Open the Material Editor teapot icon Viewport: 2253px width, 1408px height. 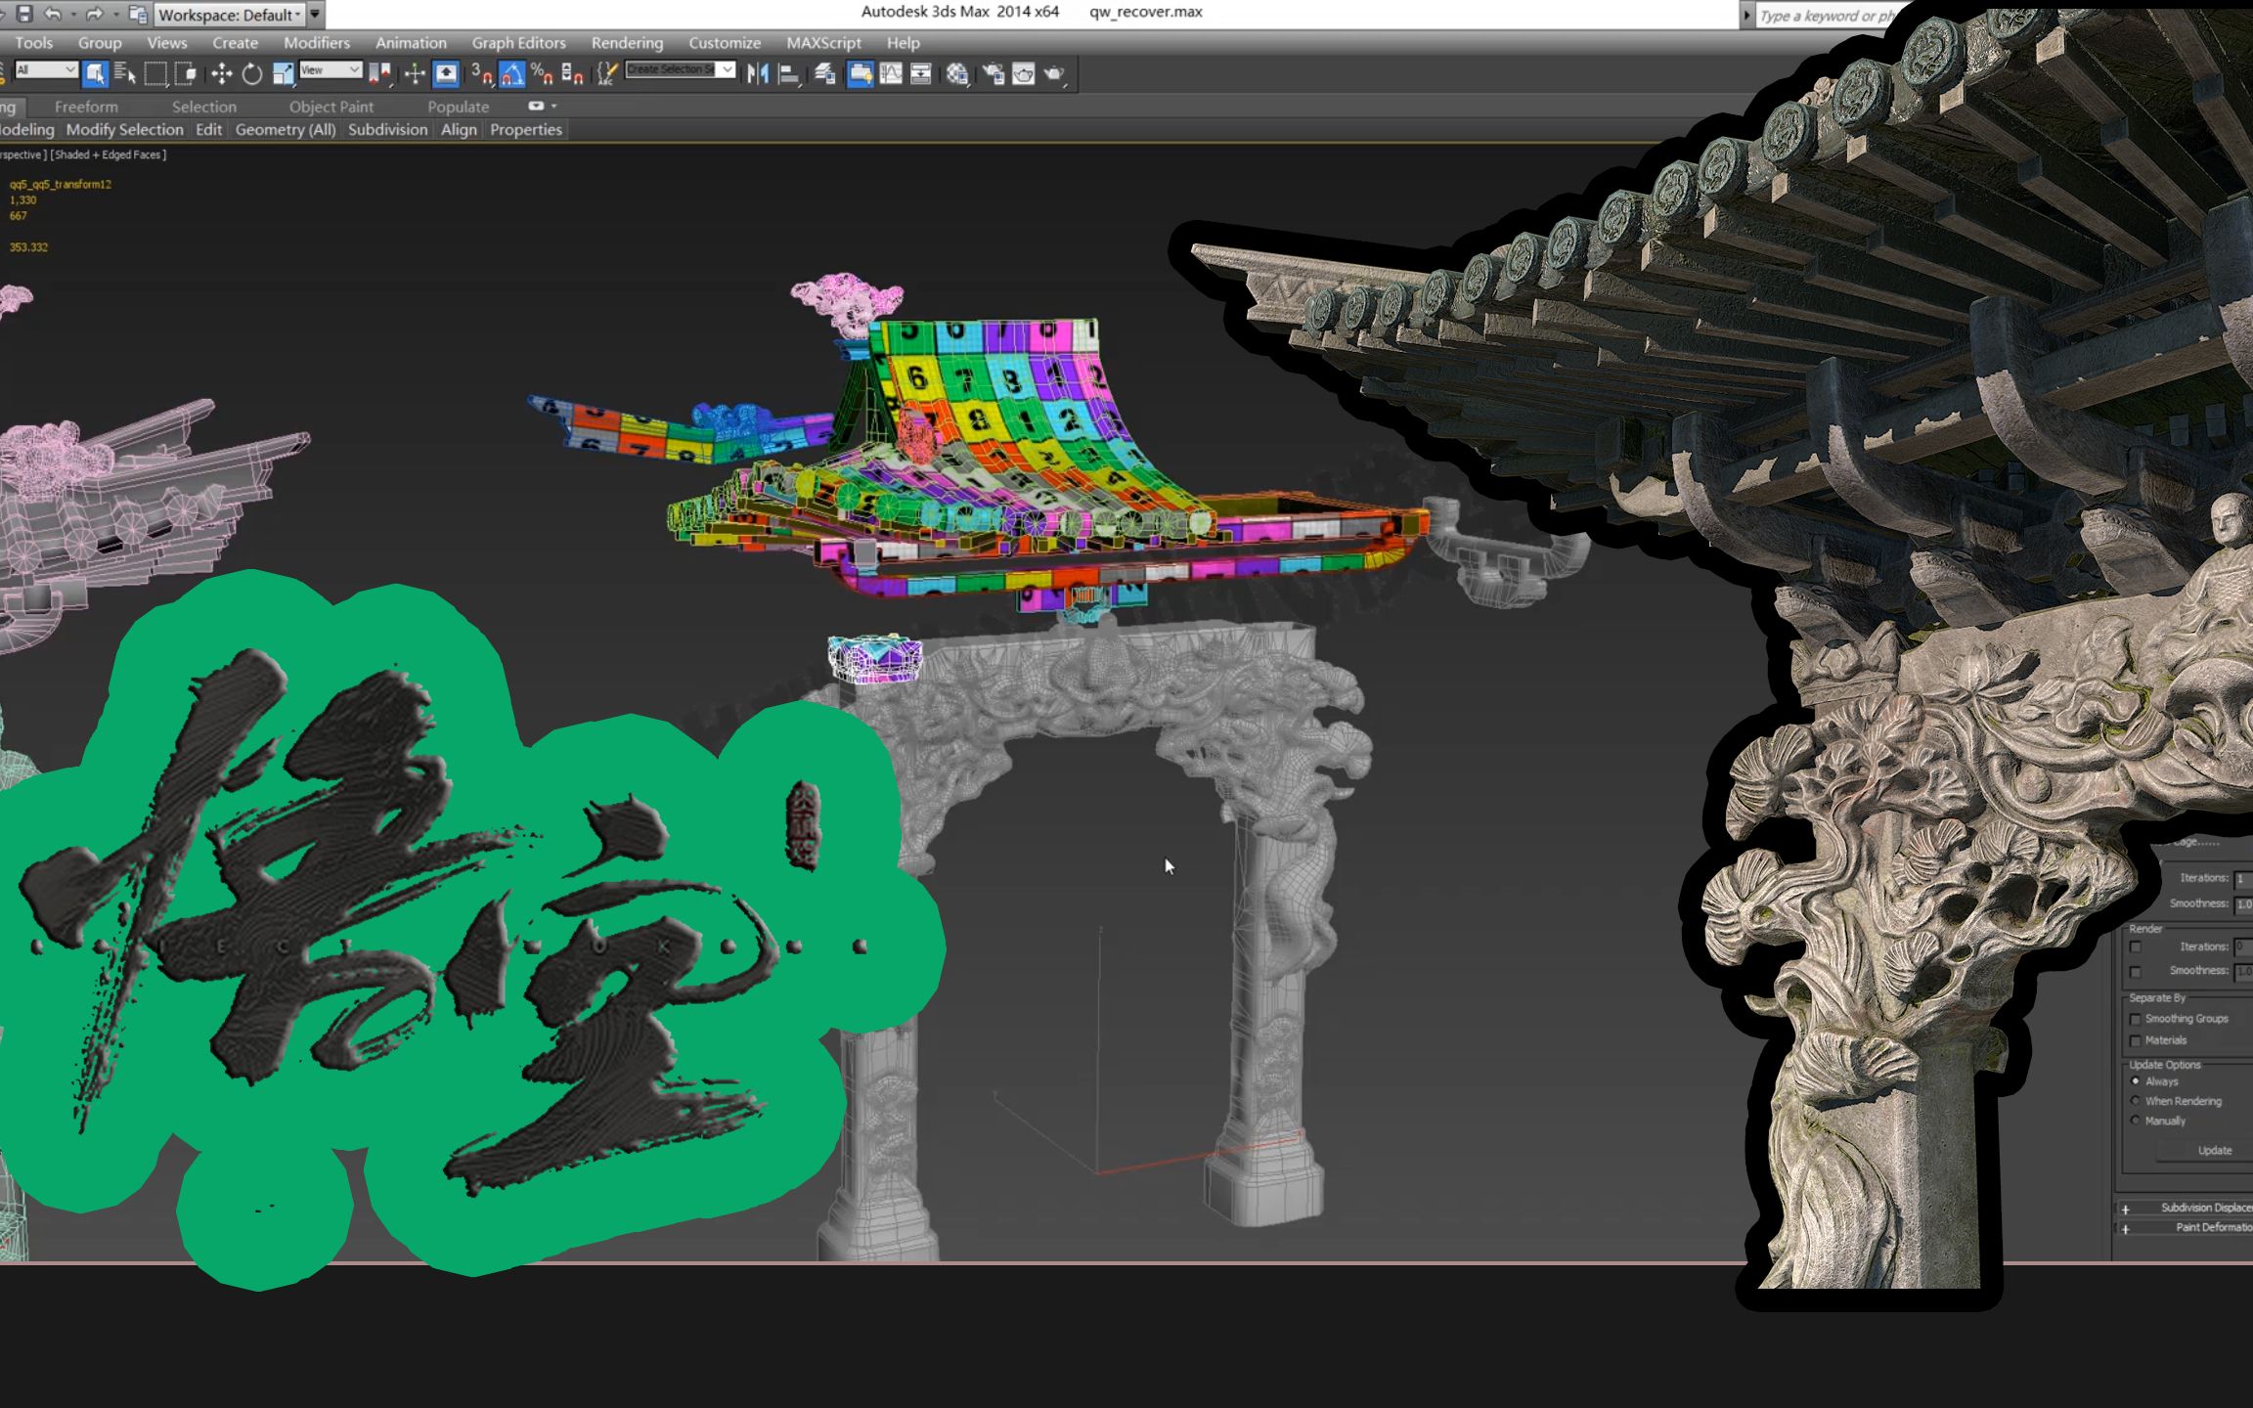[957, 74]
